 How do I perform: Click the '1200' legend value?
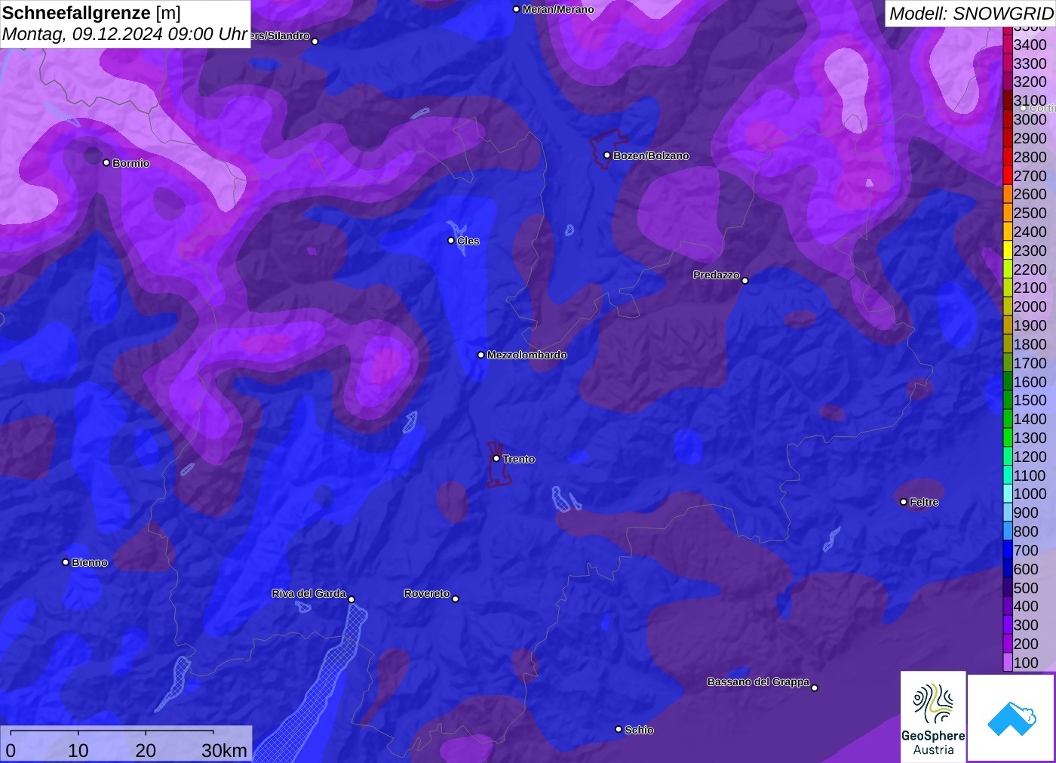(x=1030, y=457)
